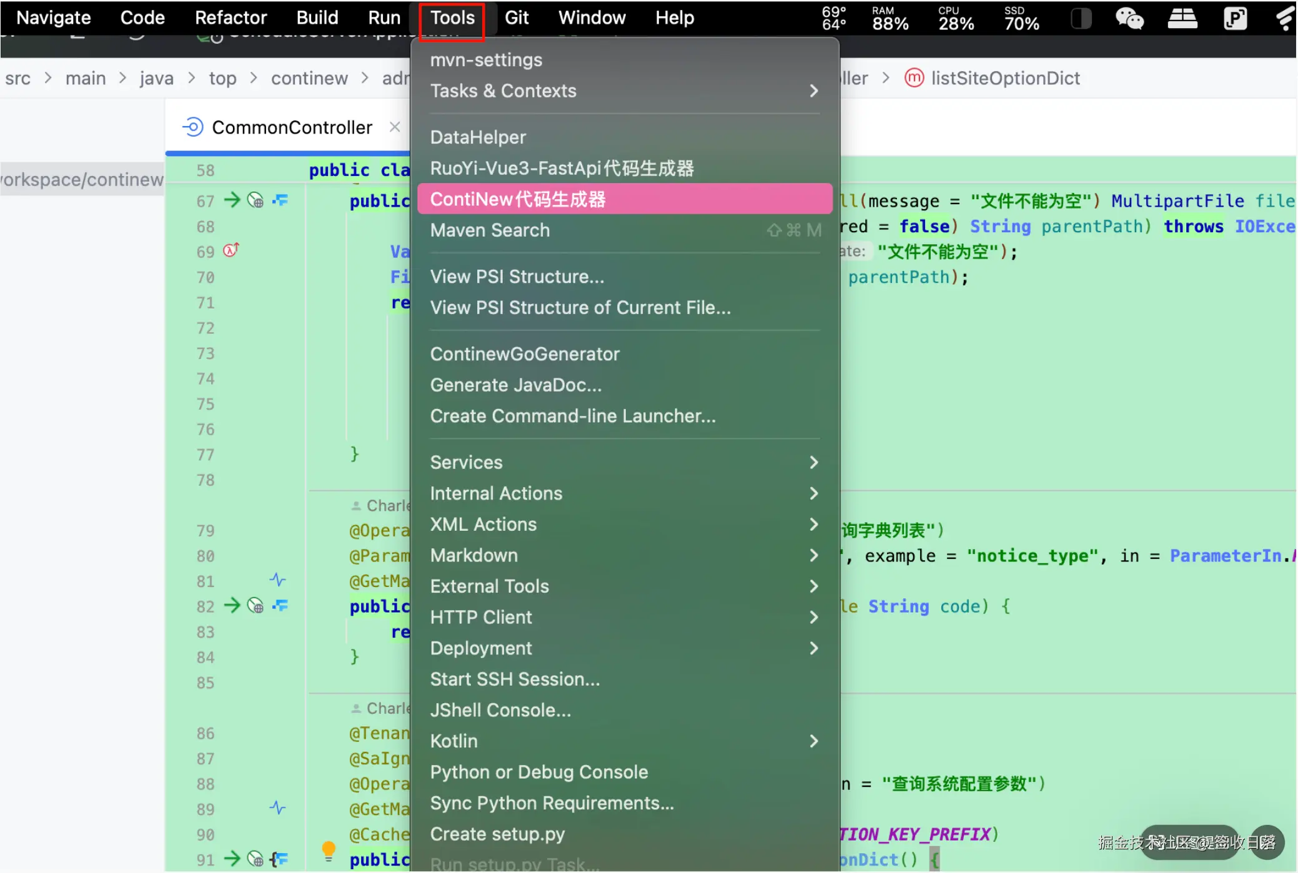Click the blue pulse gutter icon on line 81
The width and height of the screenshot is (1298, 873).
(x=277, y=580)
